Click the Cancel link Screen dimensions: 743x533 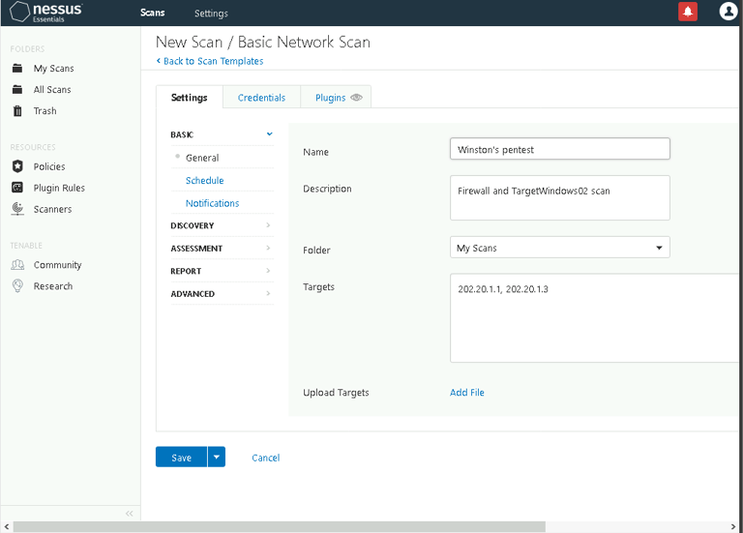point(266,458)
